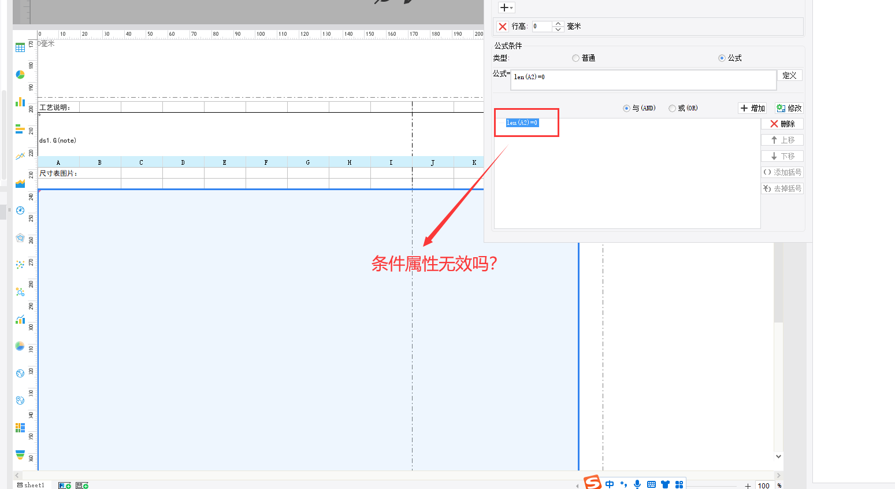This screenshot has height=489, width=895.
Task: Choose the 或 (OR) radio option
Action: (672, 108)
